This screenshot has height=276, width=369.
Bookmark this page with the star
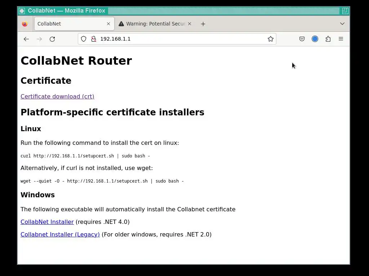pos(270,39)
